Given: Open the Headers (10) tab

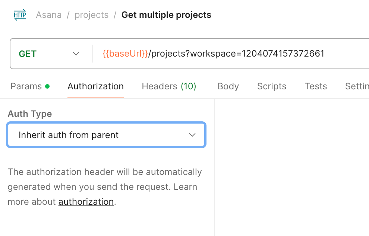Looking at the screenshot, I should tap(169, 86).
